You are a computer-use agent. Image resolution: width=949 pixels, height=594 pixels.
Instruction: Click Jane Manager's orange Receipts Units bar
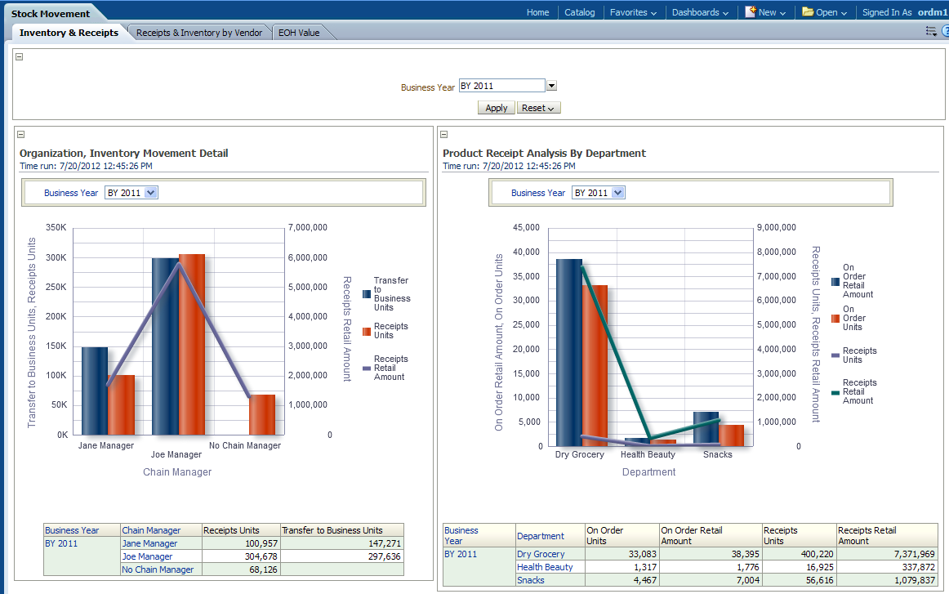(x=122, y=405)
